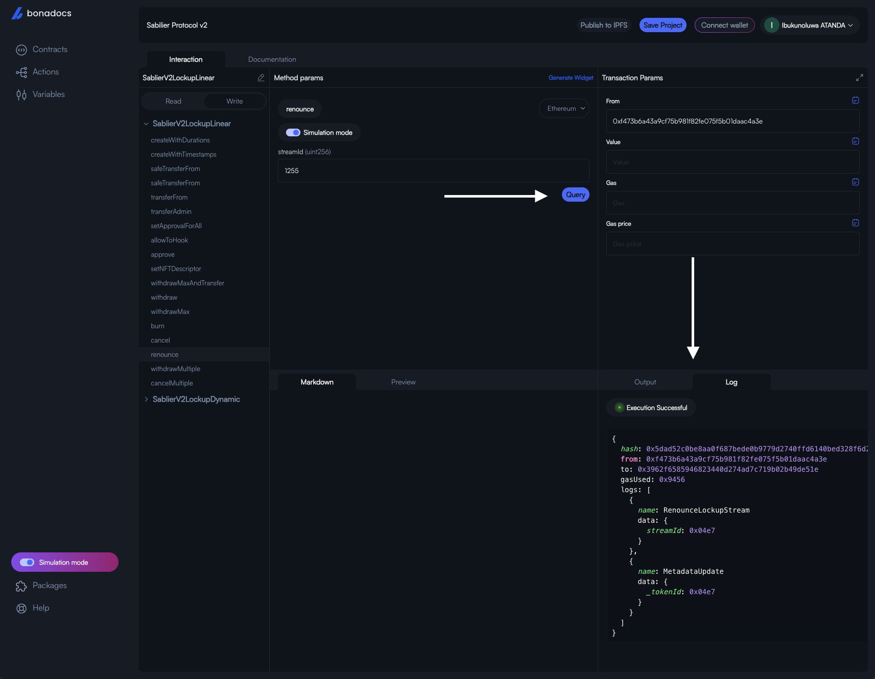Expand Transaction Params panel icon

pyautogui.click(x=860, y=78)
